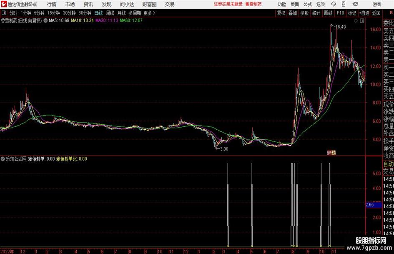
Task: Switch to 30分钟 period
Action: (x=69, y=13)
